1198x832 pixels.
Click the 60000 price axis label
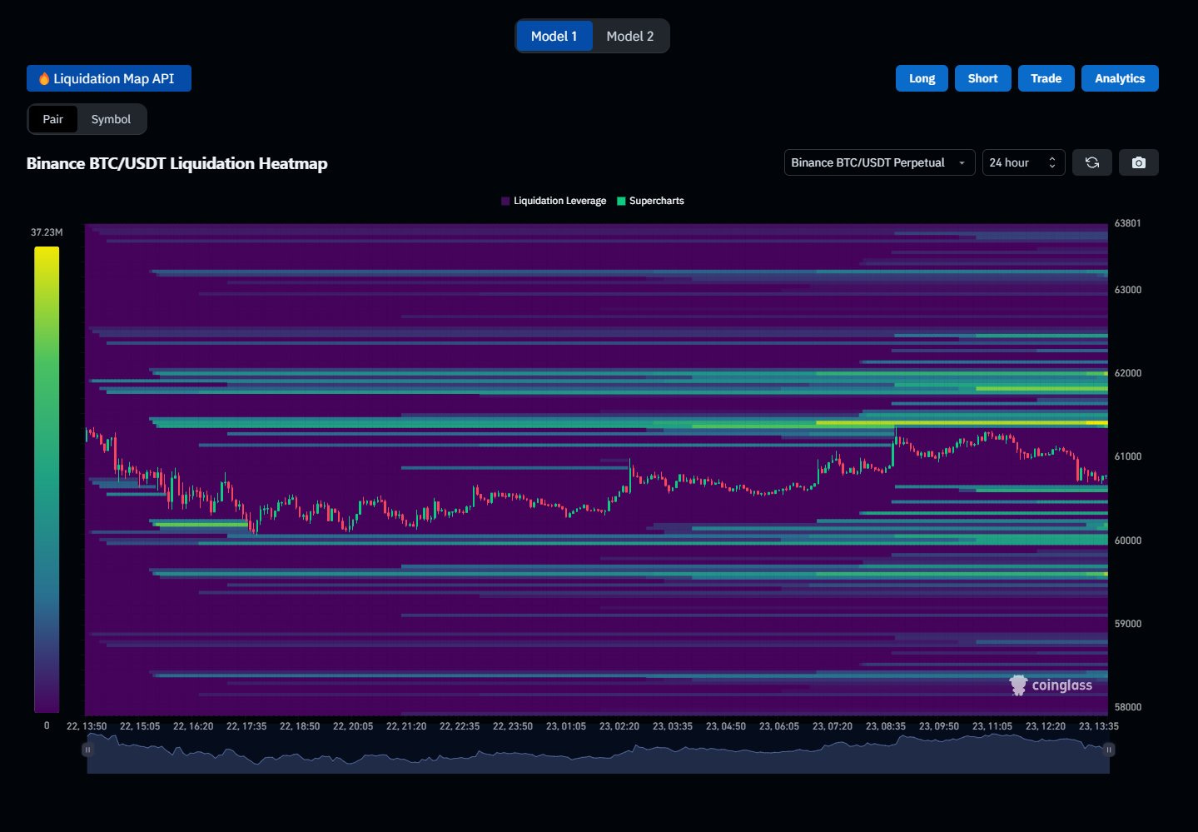pyautogui.click(x=1128, y=541)
